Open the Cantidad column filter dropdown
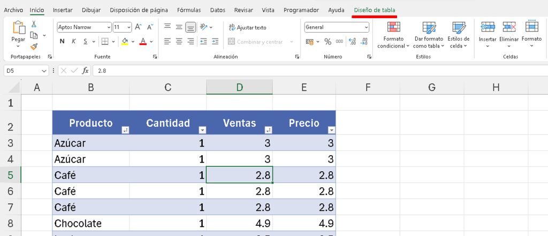The image size is (548, 236). [202, 130]
